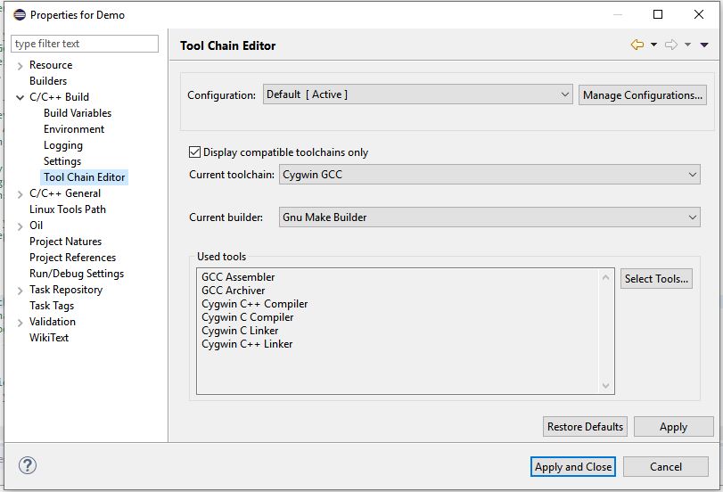Viewport: 723px width, 492px height.
Task: Click used tools scrollbar up arrow
Action: click(606, 277)
